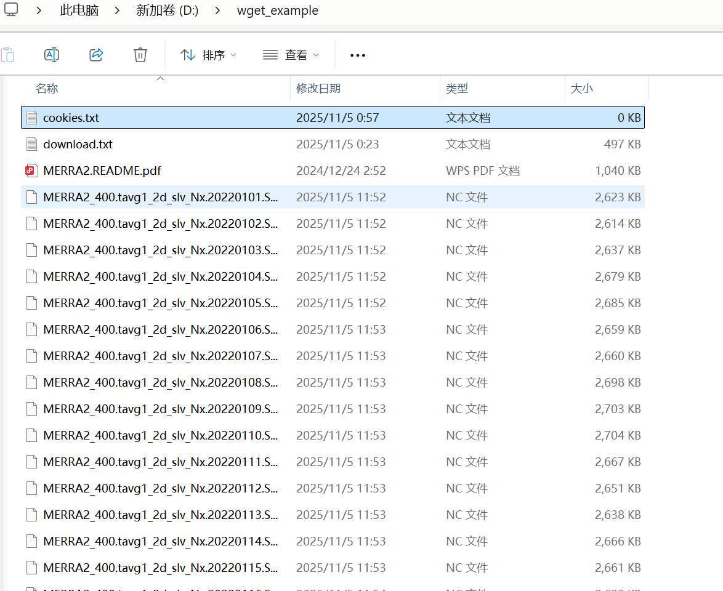Click the 2,659 KB size cell
This screenshot has height=591, width=723.
point(618,329)
